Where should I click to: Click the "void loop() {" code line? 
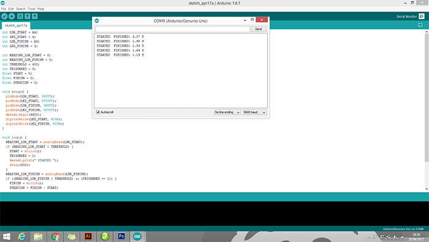pyautogui.click(x=14, y=138)
